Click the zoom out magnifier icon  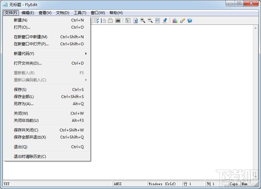coord(150,21)
